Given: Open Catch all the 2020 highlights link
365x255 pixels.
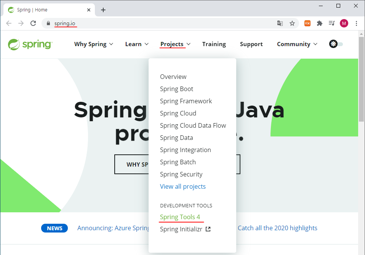Looking at the screenshot, I should [277, 228].
